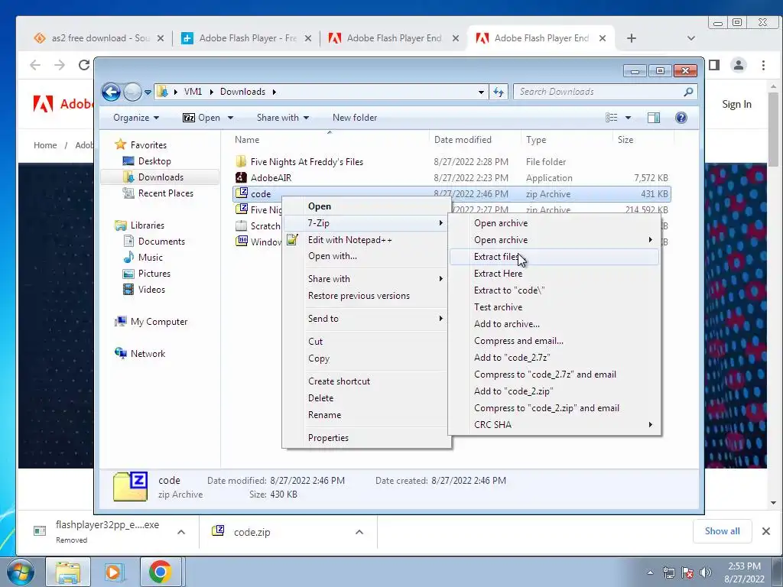Click the Chrome profile avatar icon

(x=739, y=65)
